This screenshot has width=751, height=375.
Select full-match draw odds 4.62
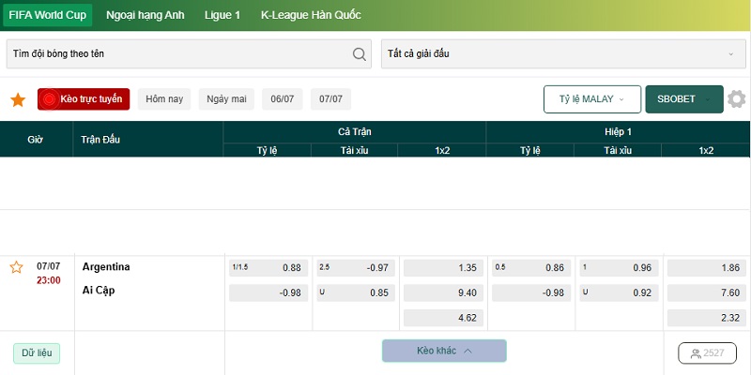[x=443, y=318]
